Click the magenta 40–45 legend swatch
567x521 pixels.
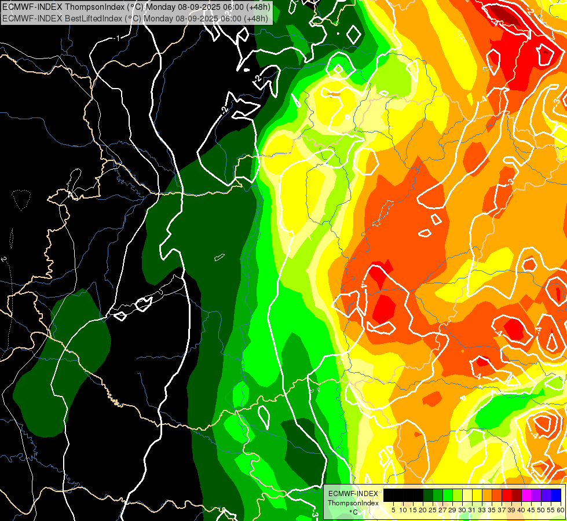(526, 495)
